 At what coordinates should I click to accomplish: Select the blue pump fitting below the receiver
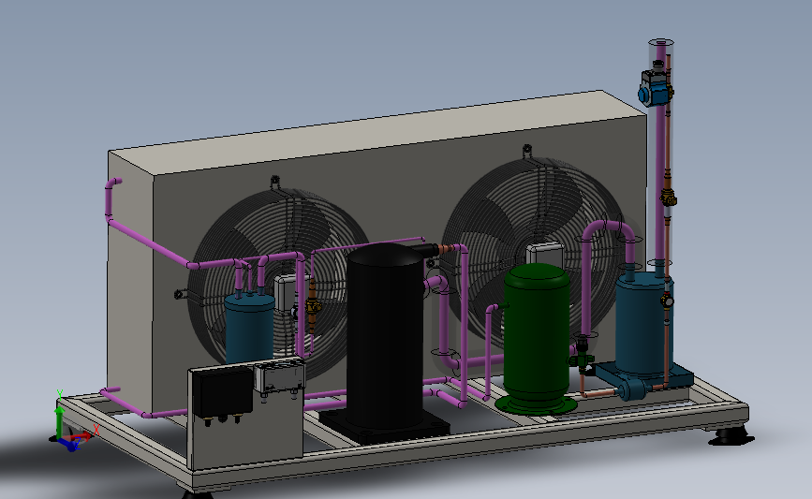(633, 389)
